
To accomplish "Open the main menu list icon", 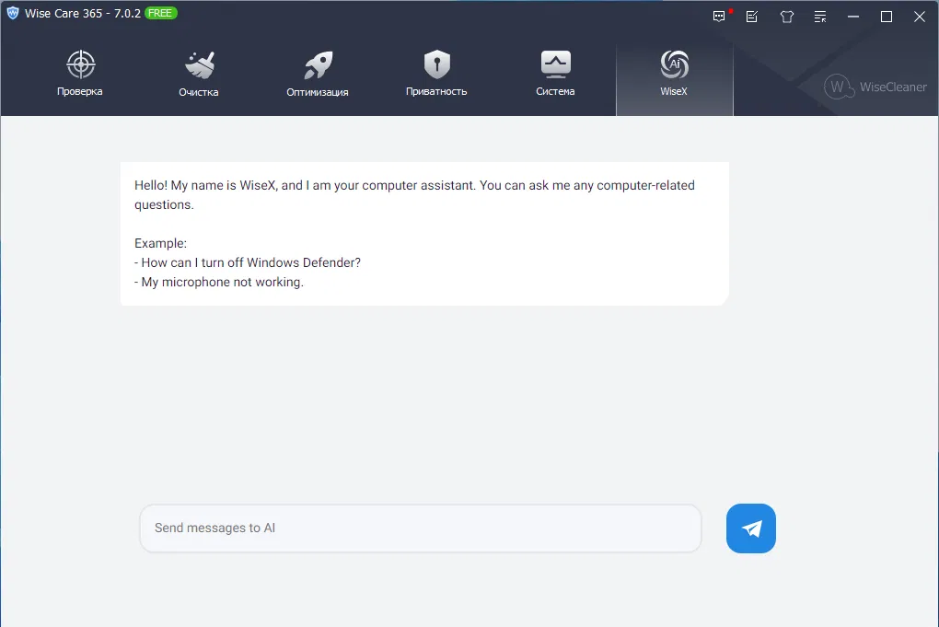I will click(820, 17).
